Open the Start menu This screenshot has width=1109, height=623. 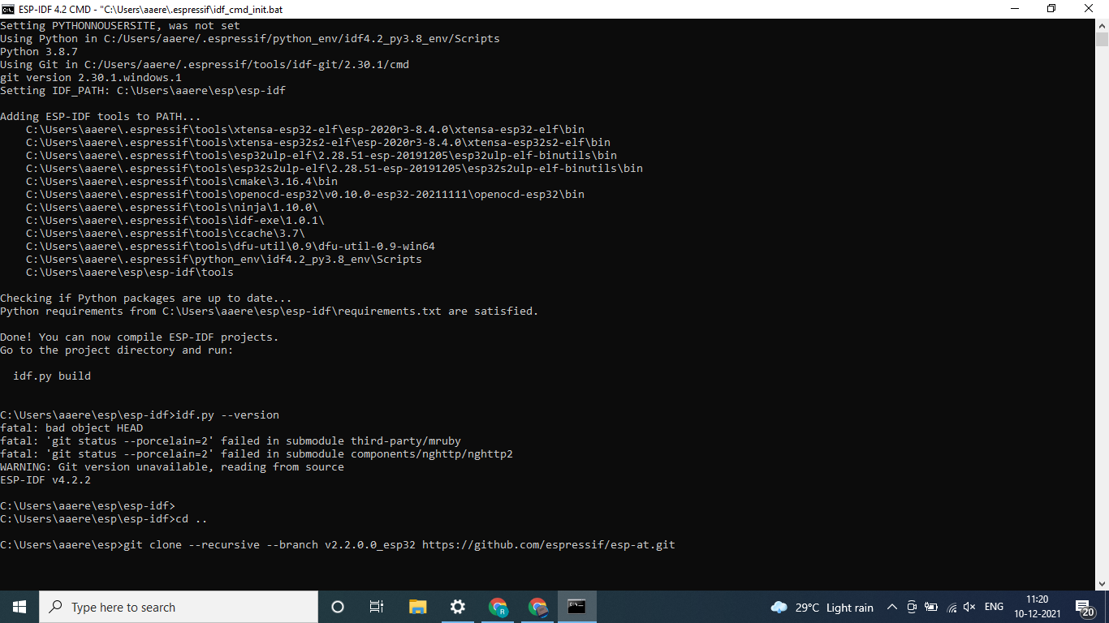(18, 607)
